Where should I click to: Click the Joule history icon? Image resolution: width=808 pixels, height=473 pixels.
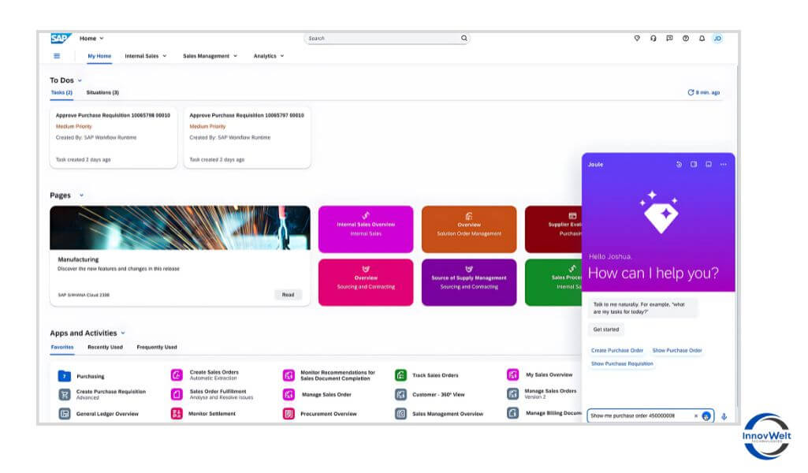click(679, 165)
